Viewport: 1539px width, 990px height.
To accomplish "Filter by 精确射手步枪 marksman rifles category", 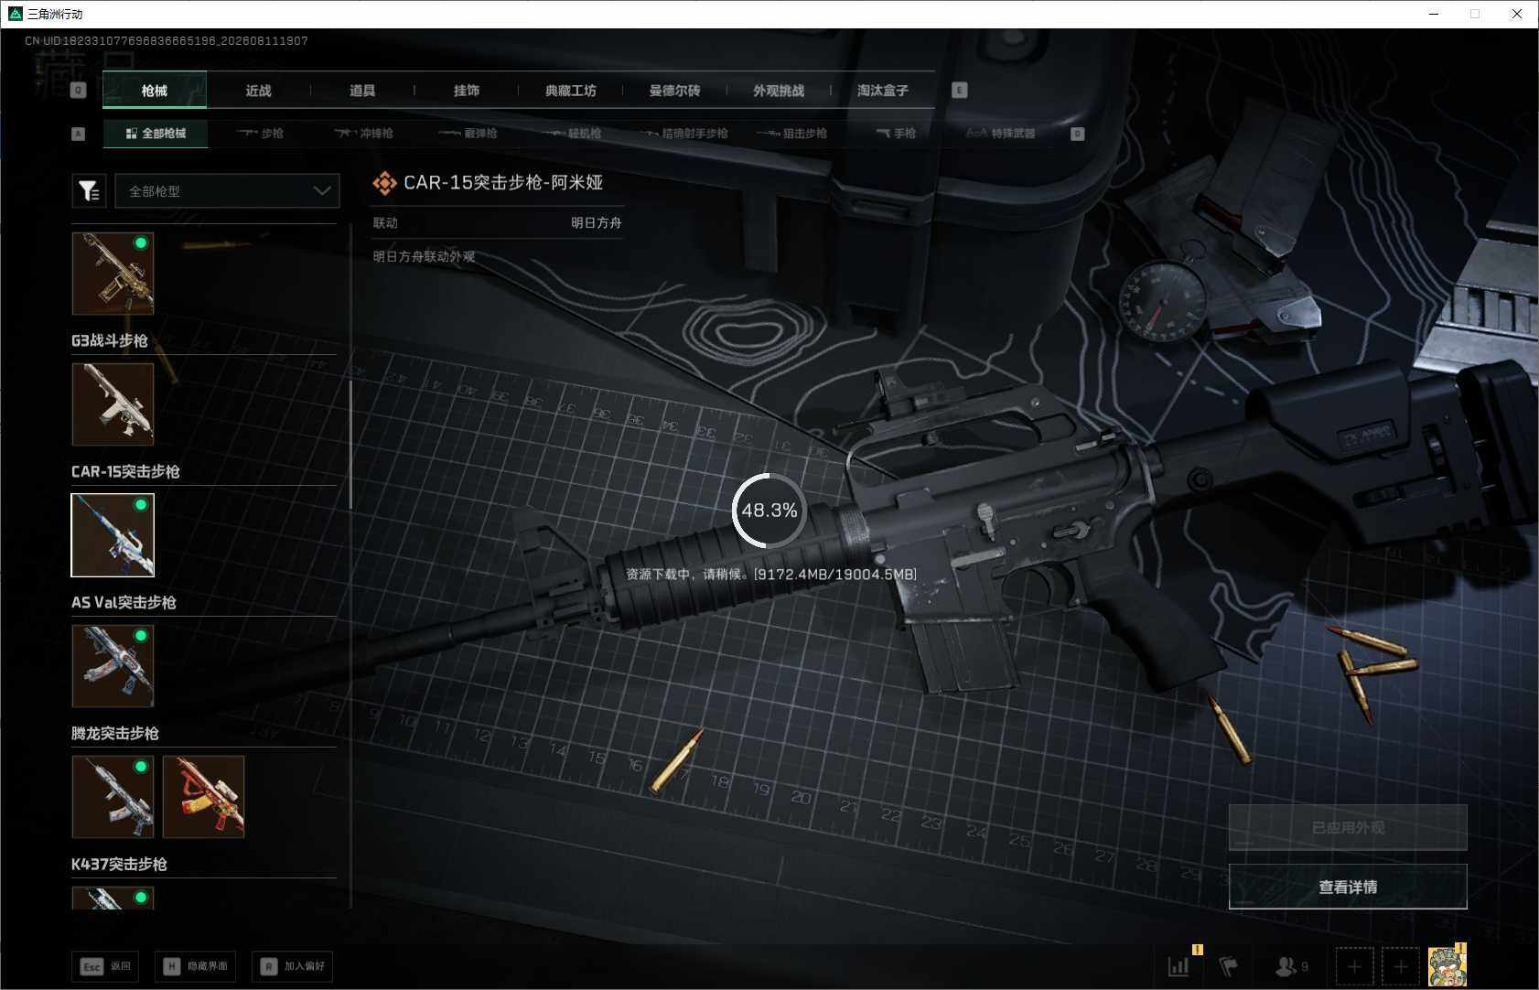I will tap(684, 134).
